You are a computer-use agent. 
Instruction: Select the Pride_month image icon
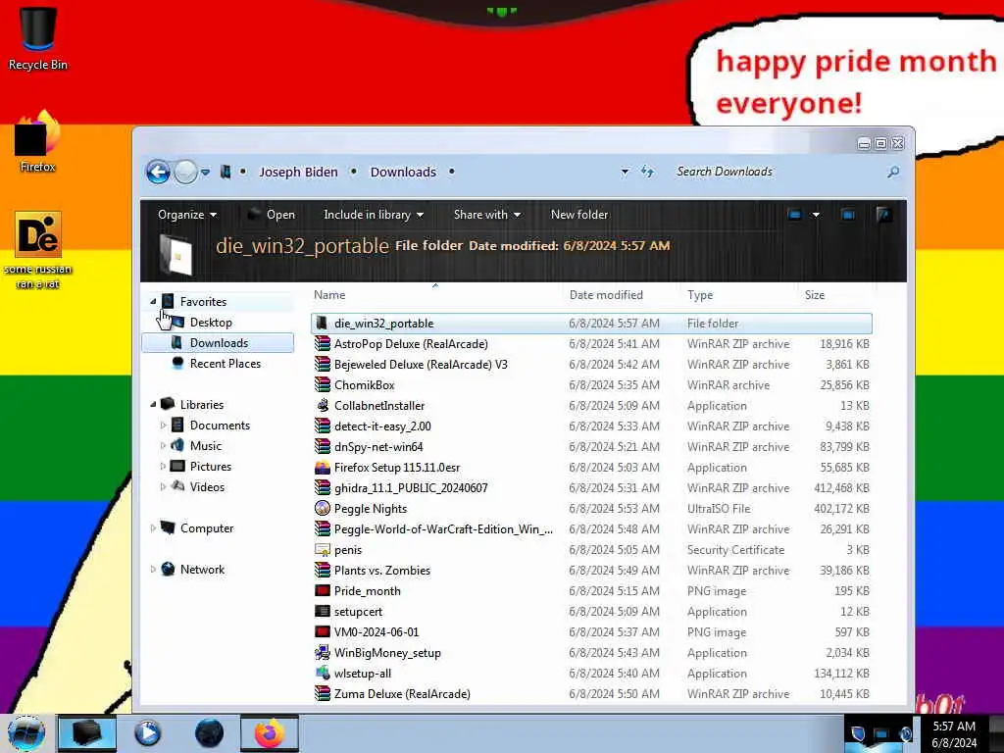[x=323, y=590]
